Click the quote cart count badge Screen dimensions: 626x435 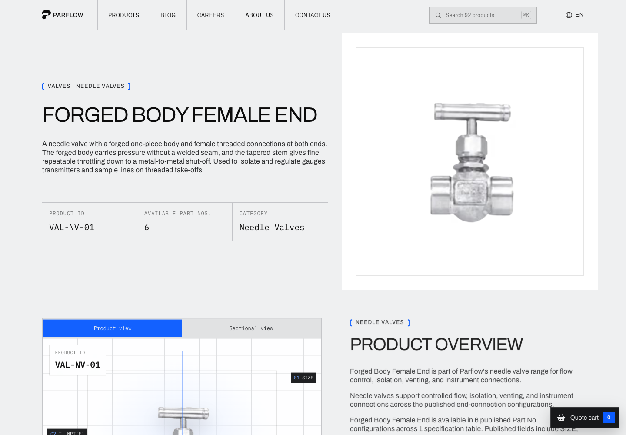[x=609, y=418]
